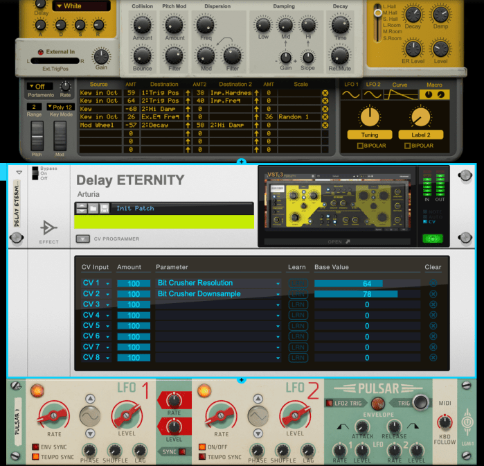
Task: Open the White noise type dropdown
Action: coord(80,6)
